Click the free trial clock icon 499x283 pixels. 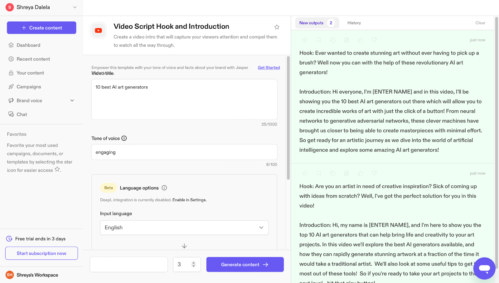[9, 239]
